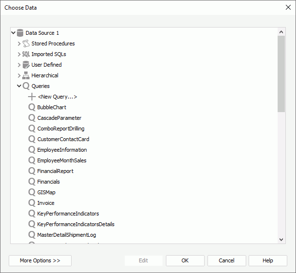Collapse the Queries node

tap(19, 86)
